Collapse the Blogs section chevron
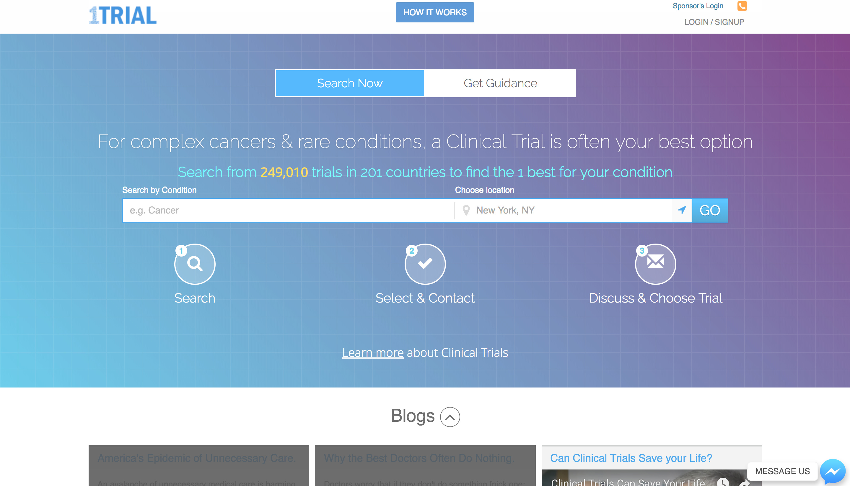 (450, 417)
